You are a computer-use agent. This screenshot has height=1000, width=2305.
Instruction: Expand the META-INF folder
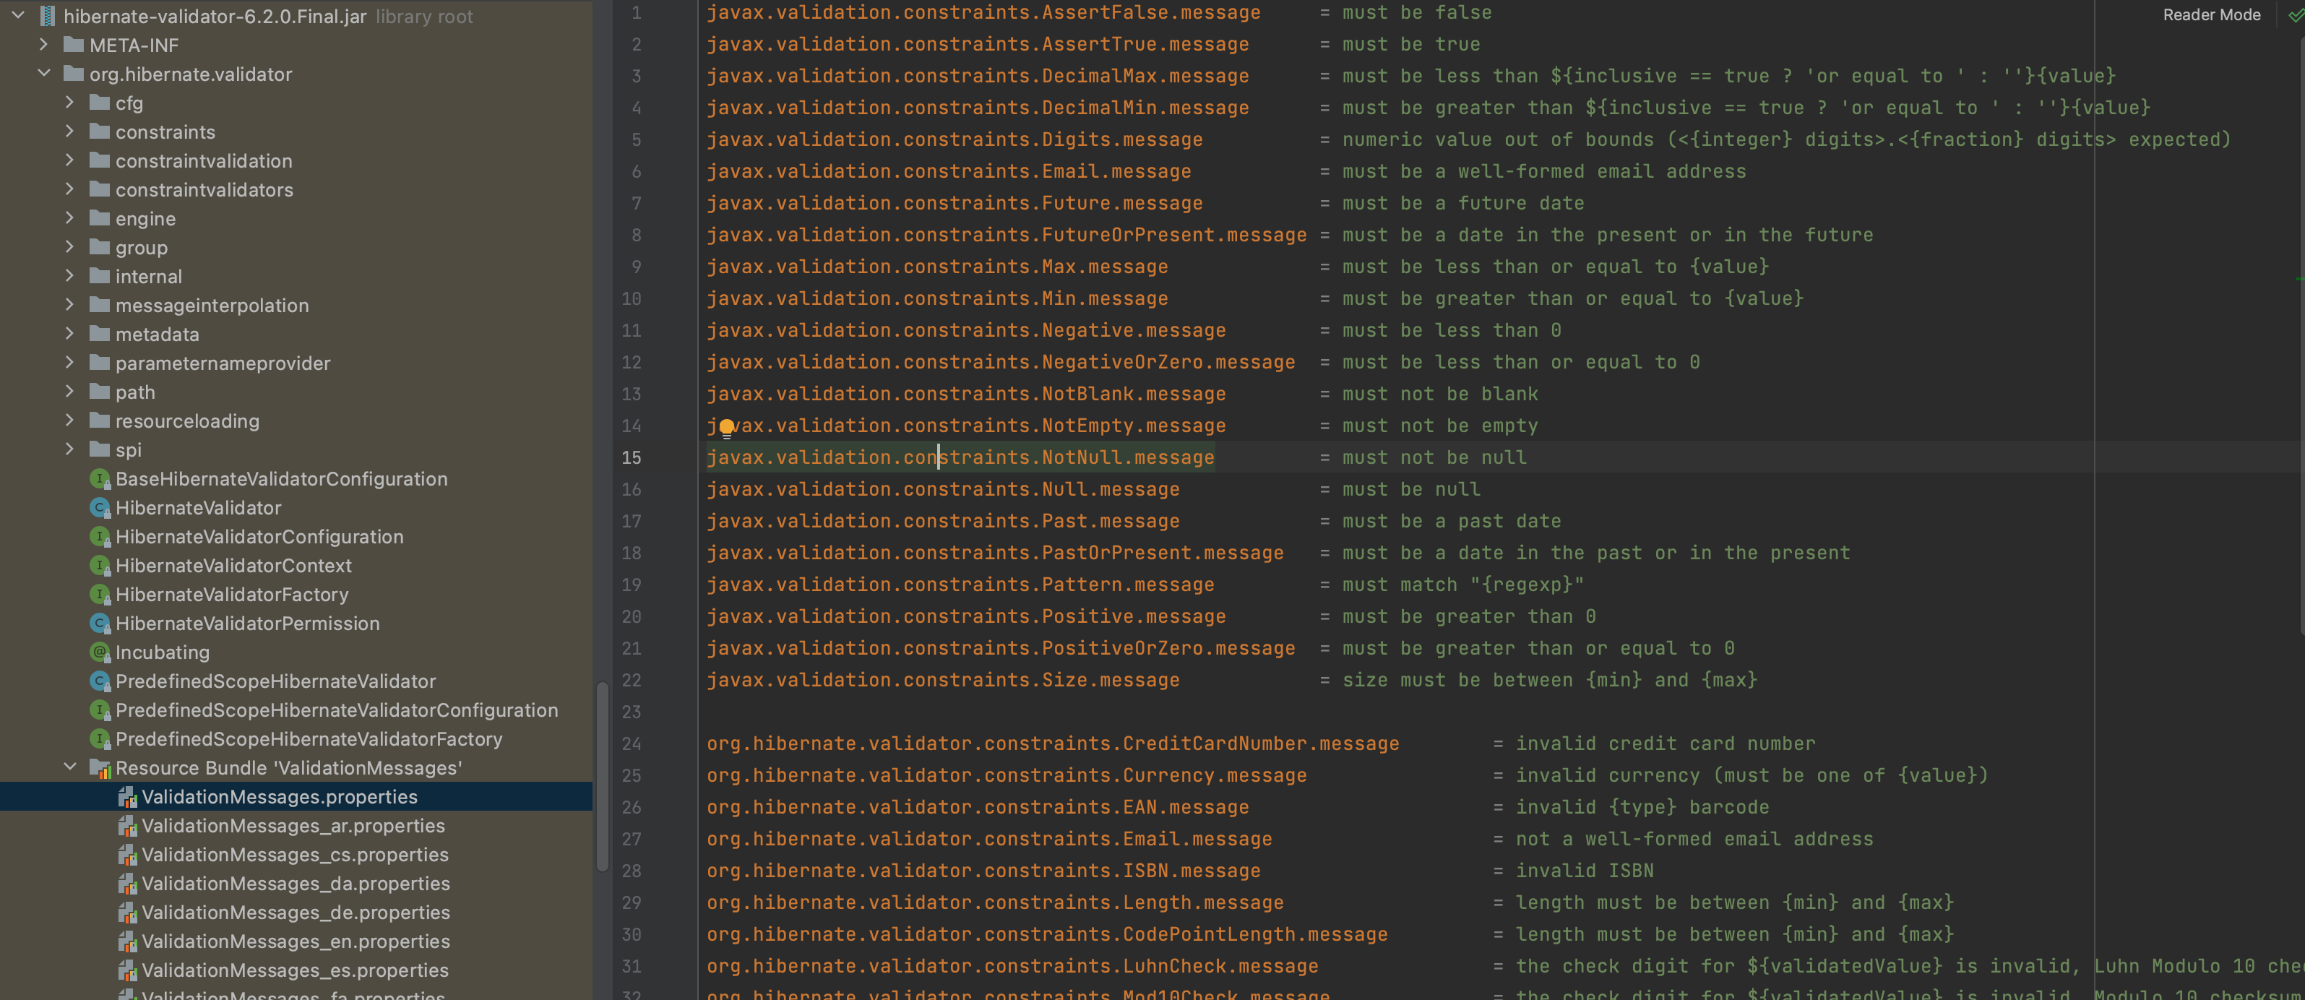click(44, 45)
